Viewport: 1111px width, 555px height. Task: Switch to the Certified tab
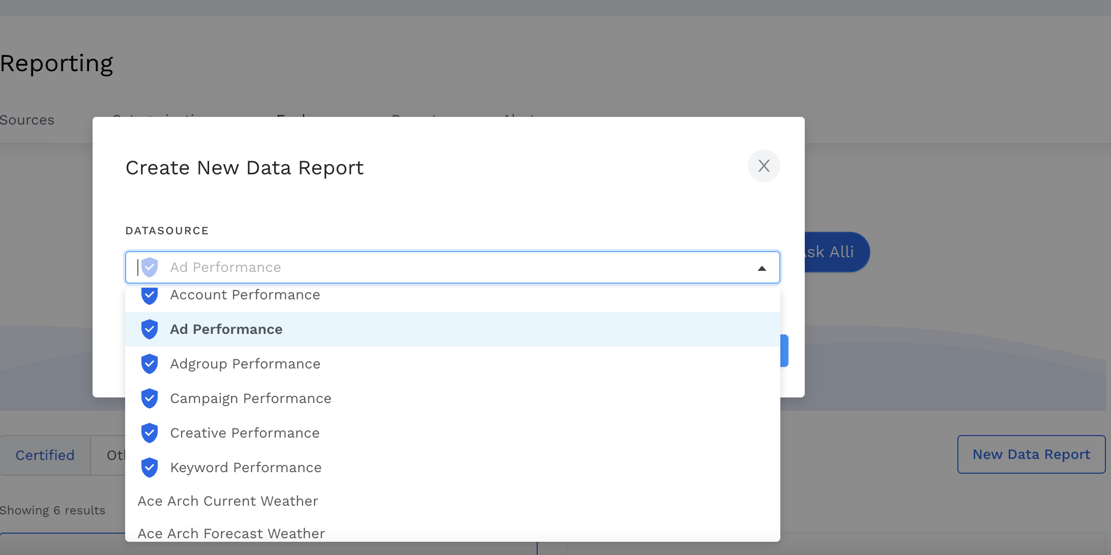click(x=45, y=455)
